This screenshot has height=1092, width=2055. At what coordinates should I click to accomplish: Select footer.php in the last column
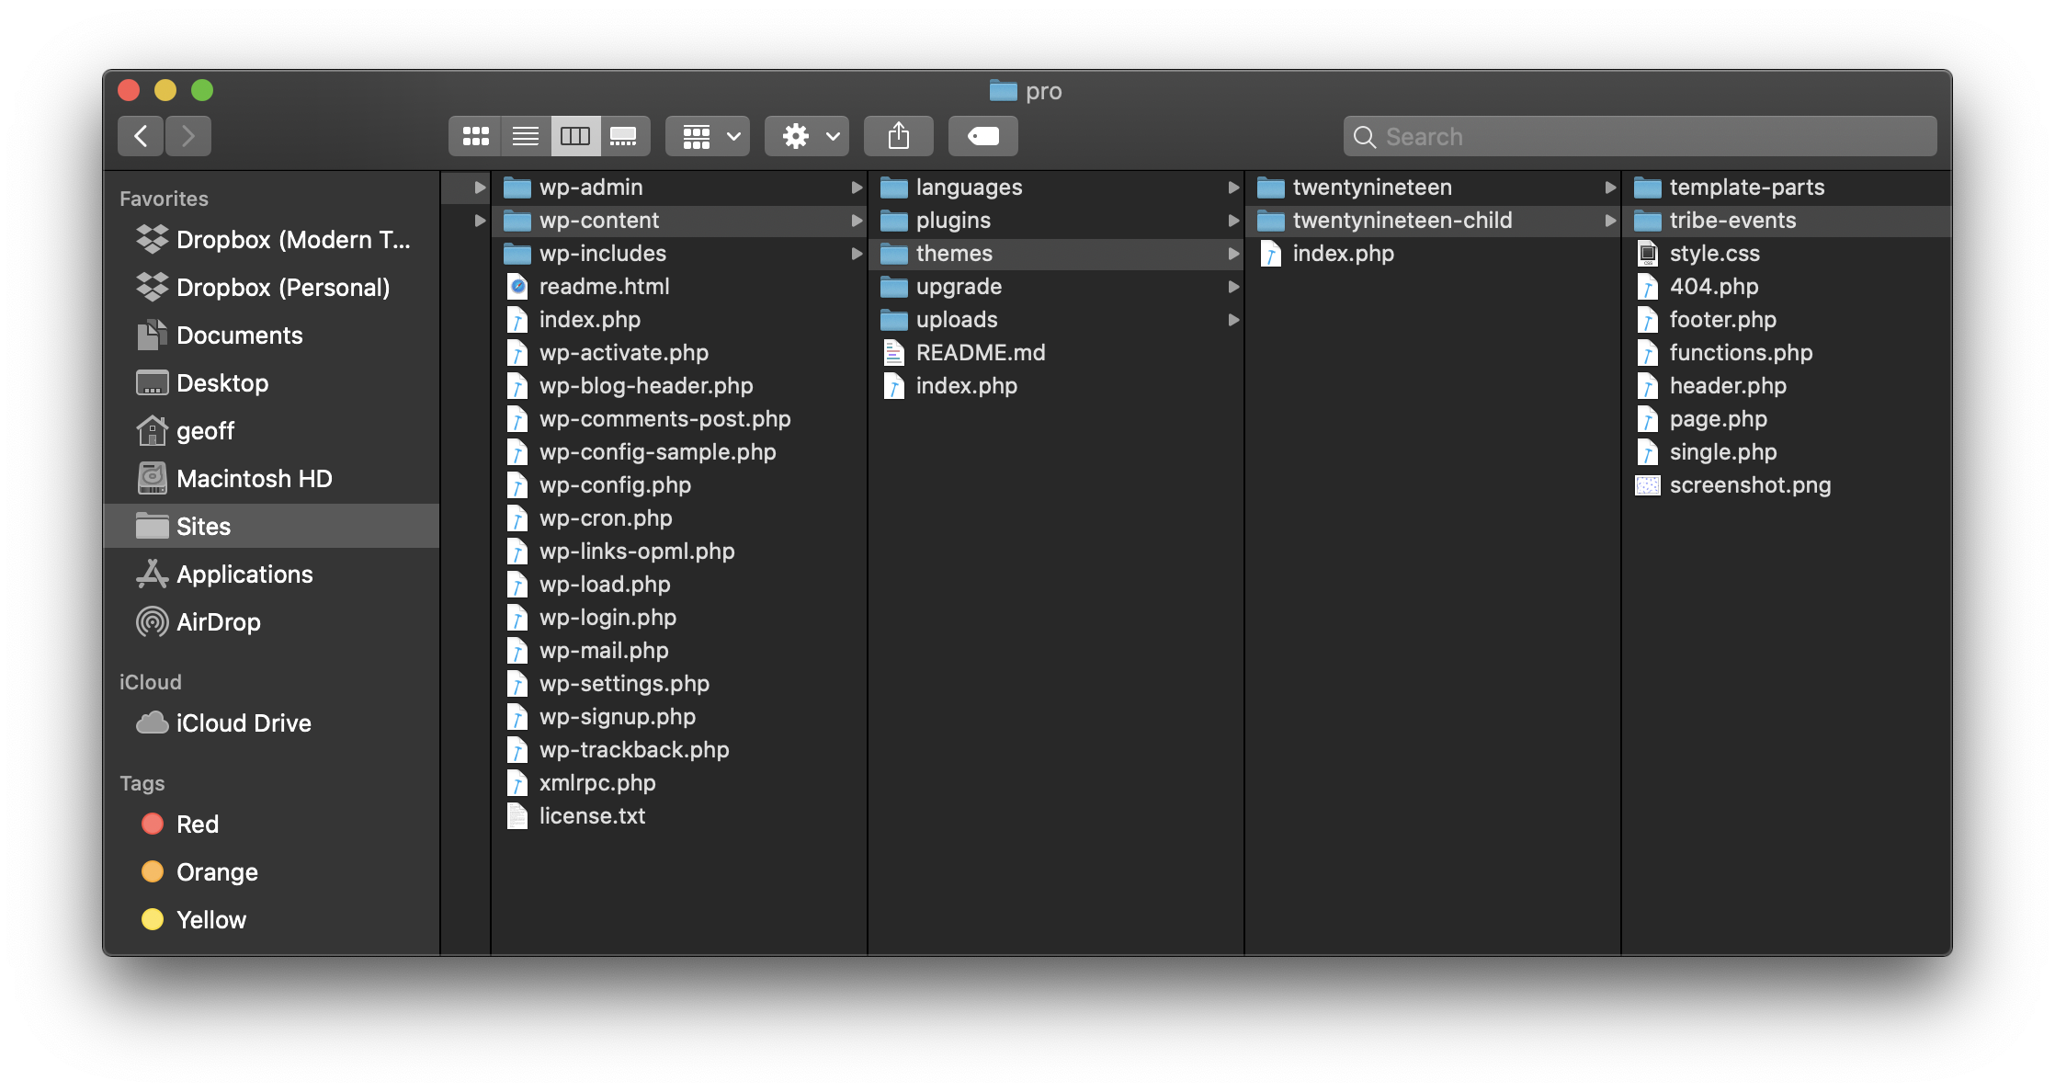pyautogui.click(x=1787, y=320)
